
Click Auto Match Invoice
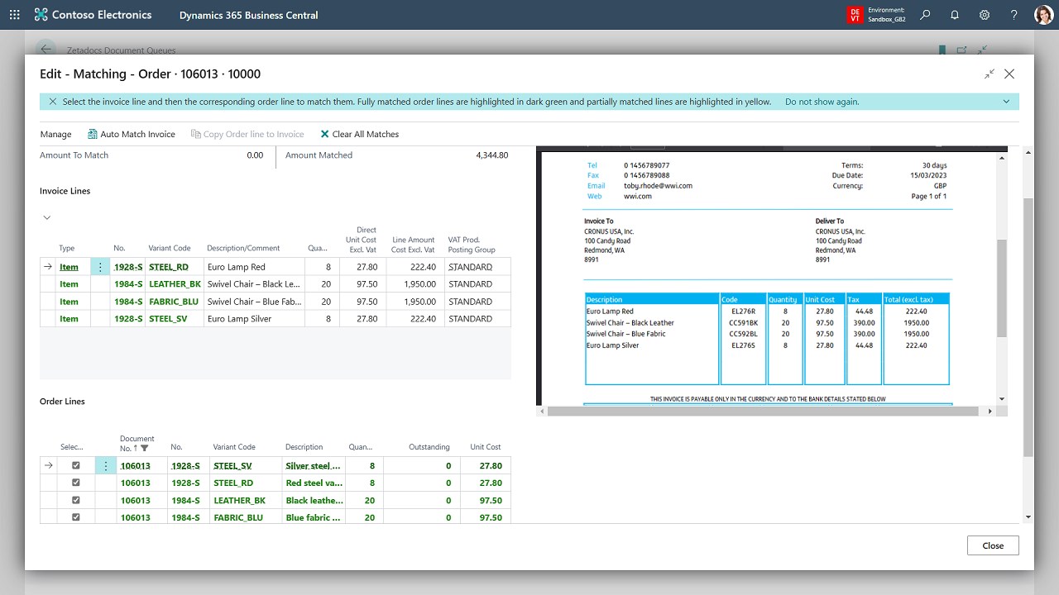coord(131,134)
